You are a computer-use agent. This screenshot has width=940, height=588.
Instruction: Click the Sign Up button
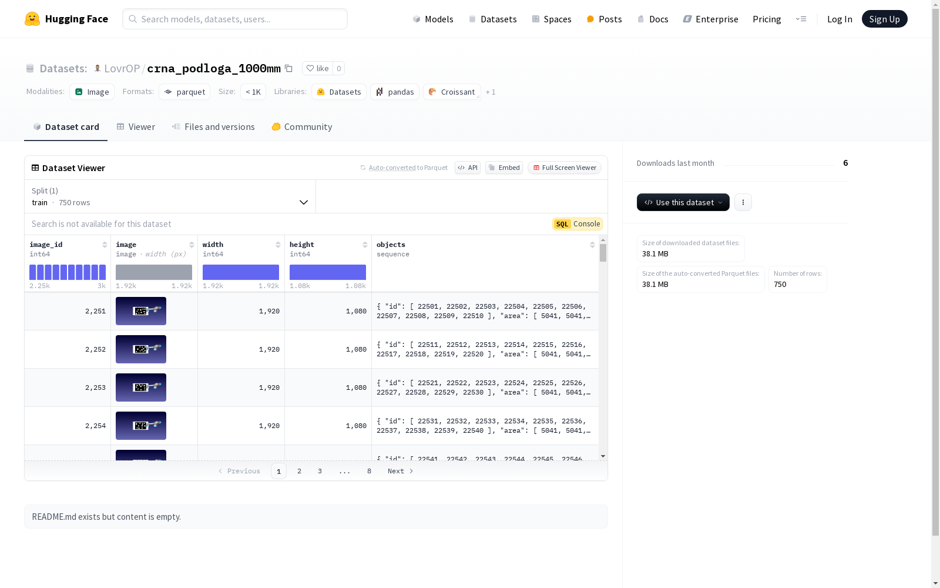pyautogui.click(x=885, y=19)
